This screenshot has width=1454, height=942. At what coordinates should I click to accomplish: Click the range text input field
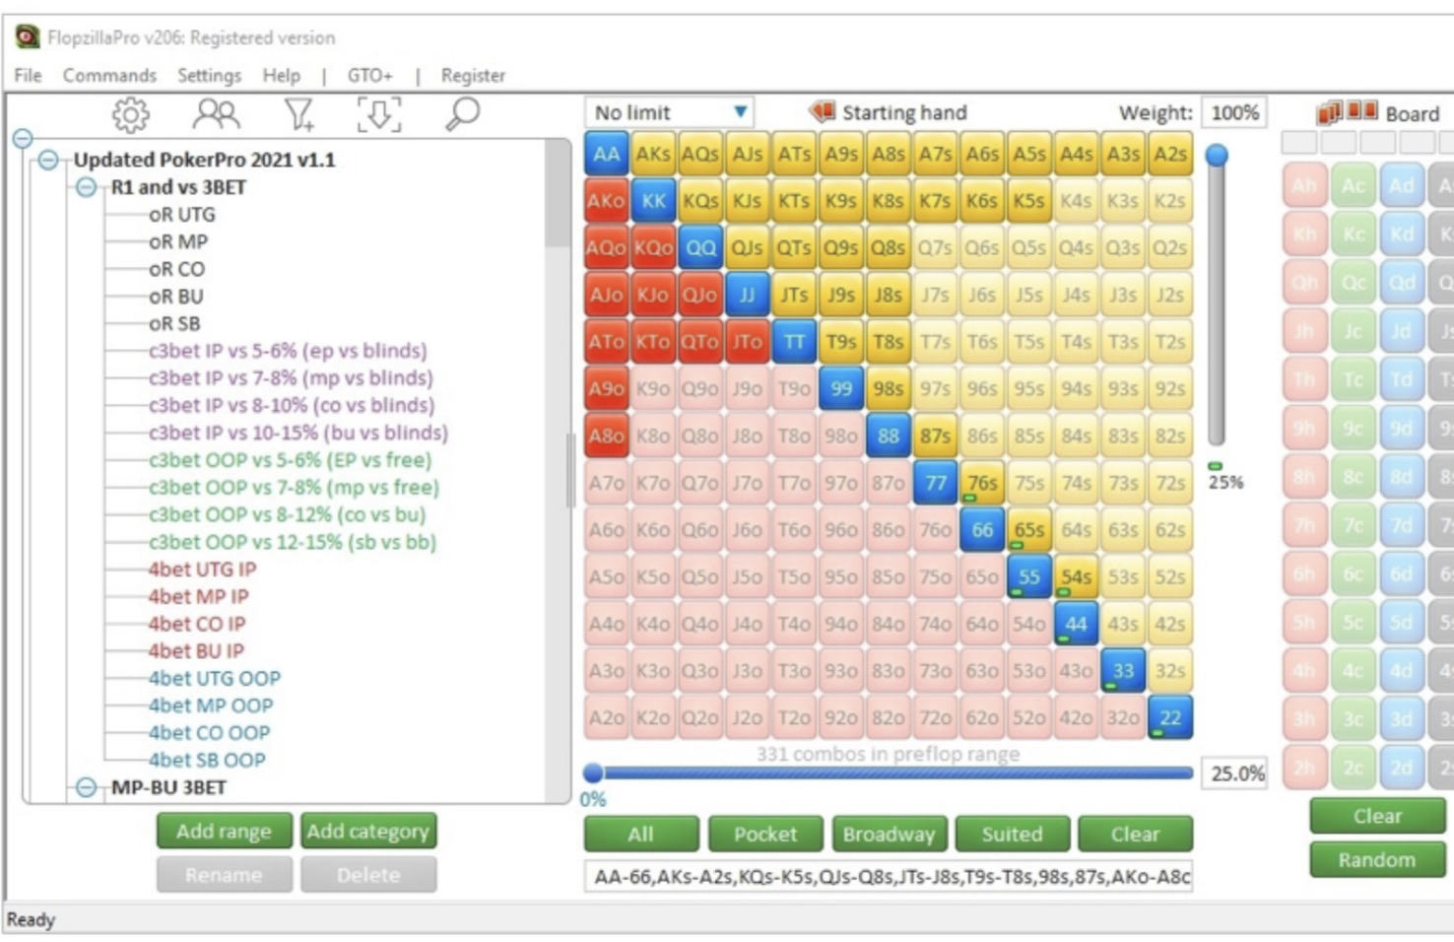pos(889,876)
